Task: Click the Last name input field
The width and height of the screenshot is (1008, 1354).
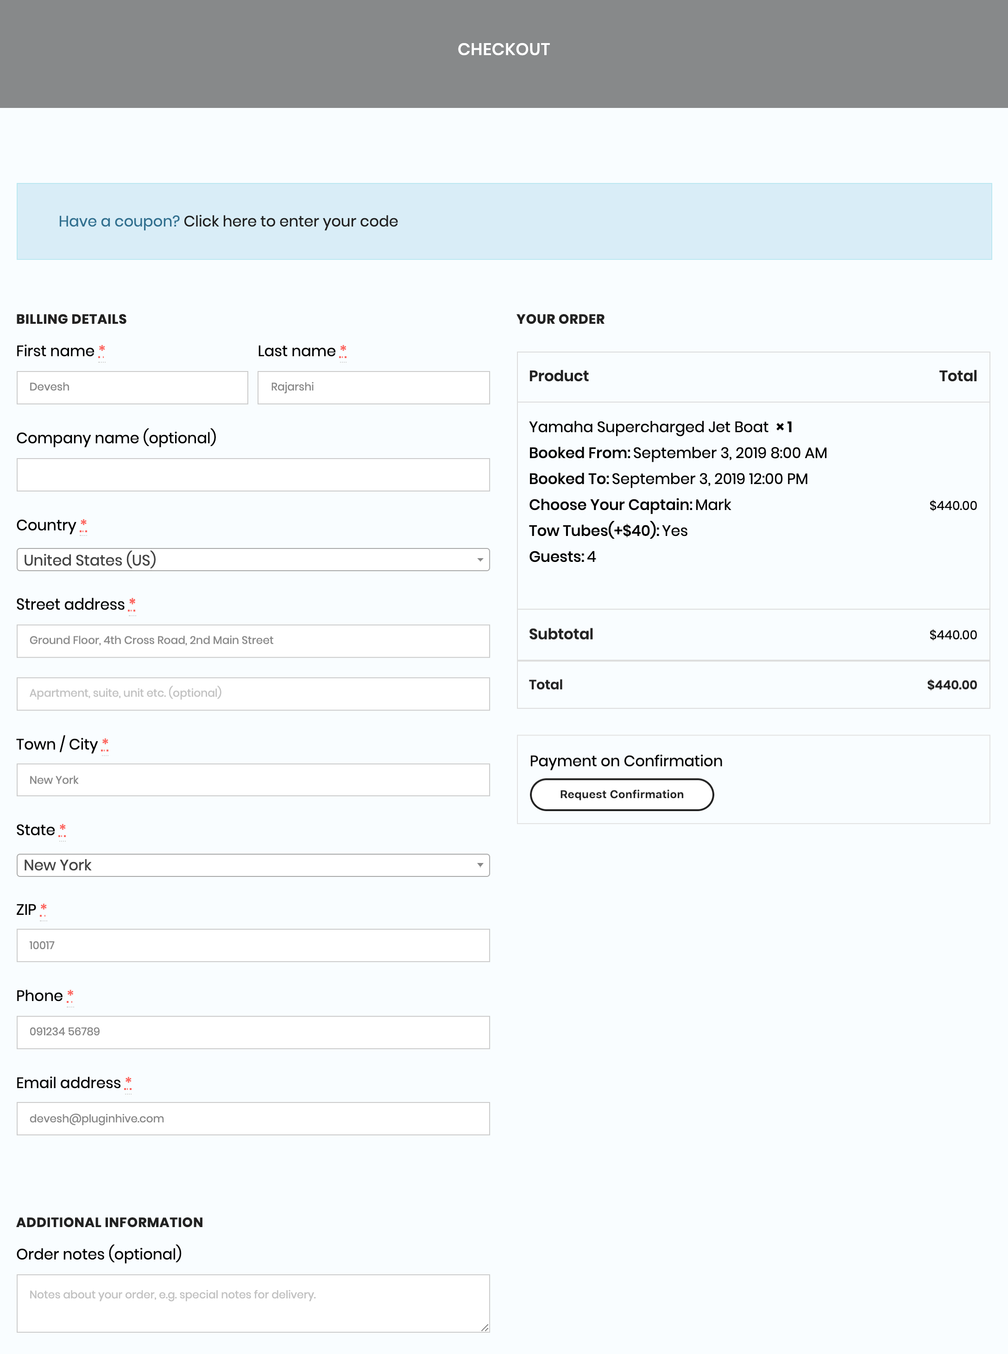Action: point(373,386)
